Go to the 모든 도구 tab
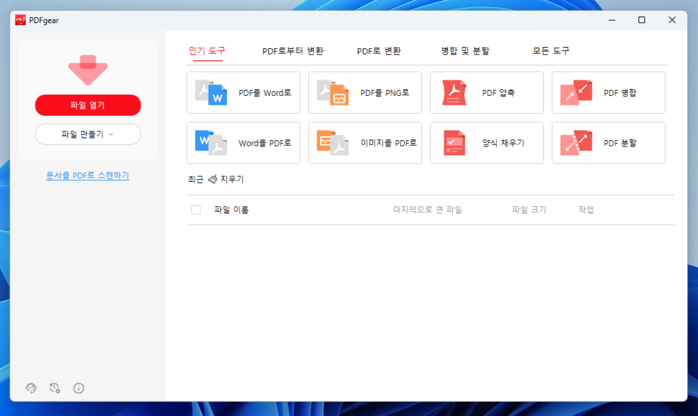698x416 pixels. (x=551, y=51)
